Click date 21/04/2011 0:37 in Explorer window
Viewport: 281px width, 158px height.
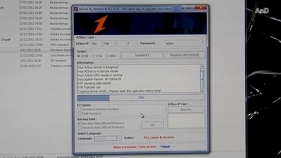(x=30, y=66)
